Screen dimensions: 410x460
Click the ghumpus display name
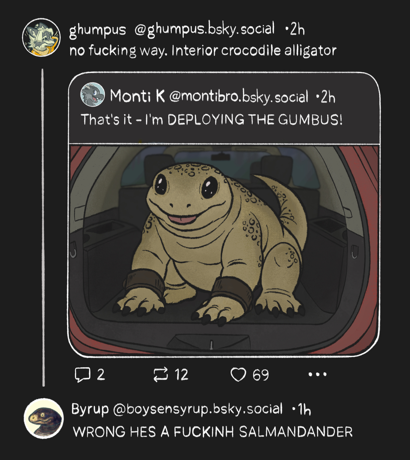coord(97,30)
